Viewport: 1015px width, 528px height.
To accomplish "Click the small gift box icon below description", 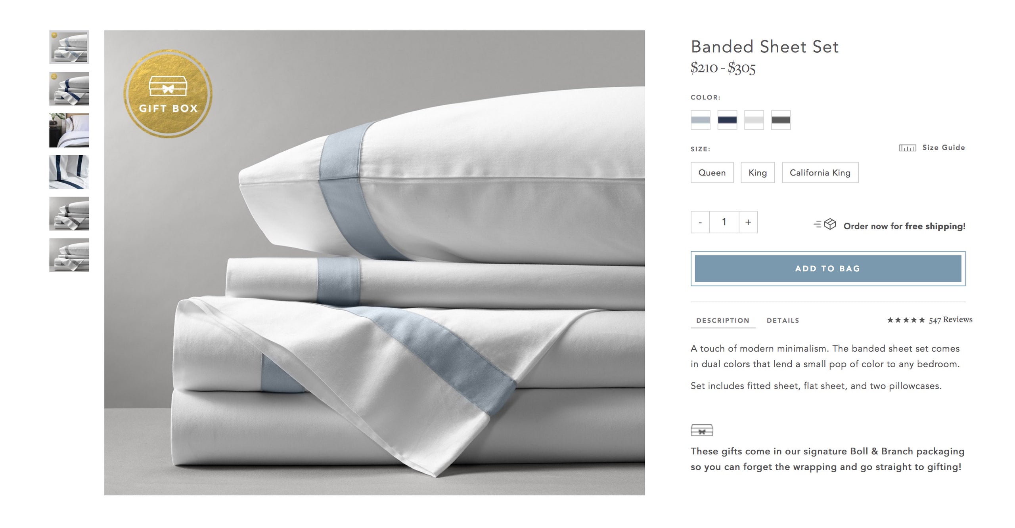I will tap(702, 430).
